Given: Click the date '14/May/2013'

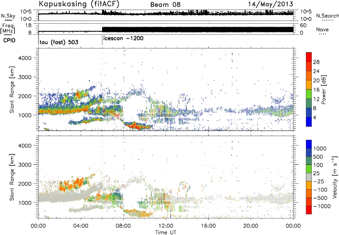Looking at the screenshot, I should 270,4.
